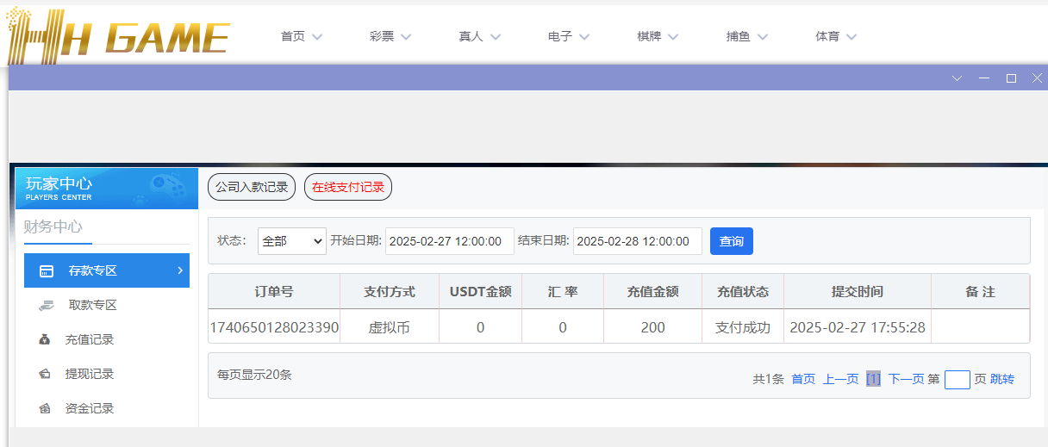Click the HH GAME logo
Screen dimensions: 1048x447
(x=117, y=36)
